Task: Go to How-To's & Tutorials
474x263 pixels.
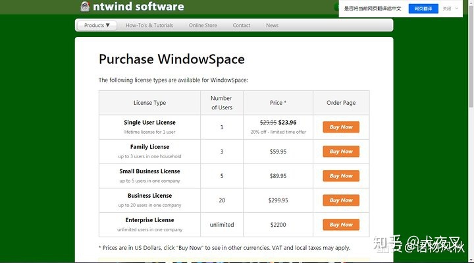Action: click(149, 26)
